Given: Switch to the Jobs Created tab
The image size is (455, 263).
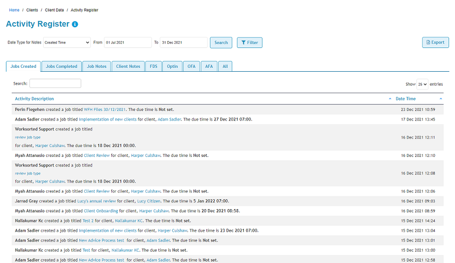Looking at the screenshot, I should [x=23, y=66].
